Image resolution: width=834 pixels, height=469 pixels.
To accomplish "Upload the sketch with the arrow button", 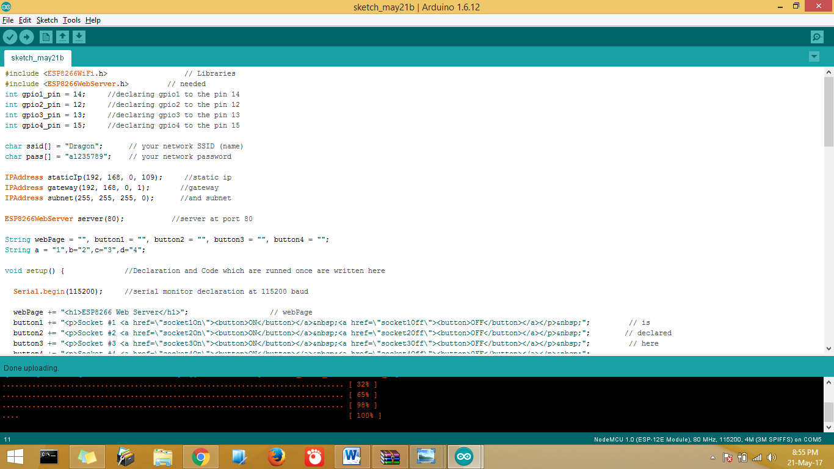I will click(26, 37).
